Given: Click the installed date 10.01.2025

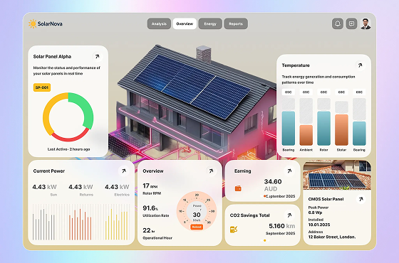Looking at the screenshot, I should pyautogui.click(x=319, y=225).
